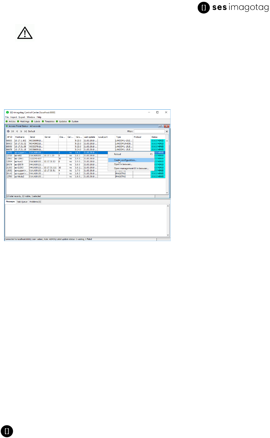Screen dimensions: 270x438
Task: Click the Messages panel scroll-down arrow
Action: (x=168, y=235)
